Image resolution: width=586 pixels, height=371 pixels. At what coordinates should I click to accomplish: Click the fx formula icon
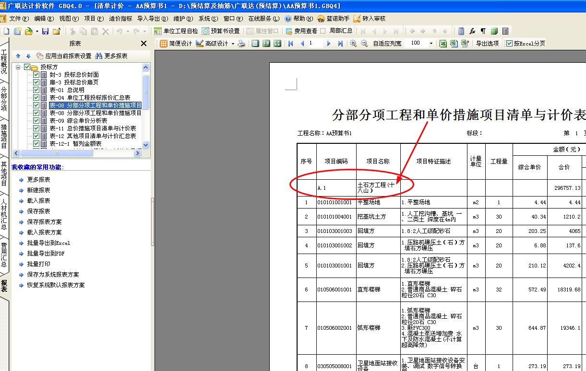(472, 31)
